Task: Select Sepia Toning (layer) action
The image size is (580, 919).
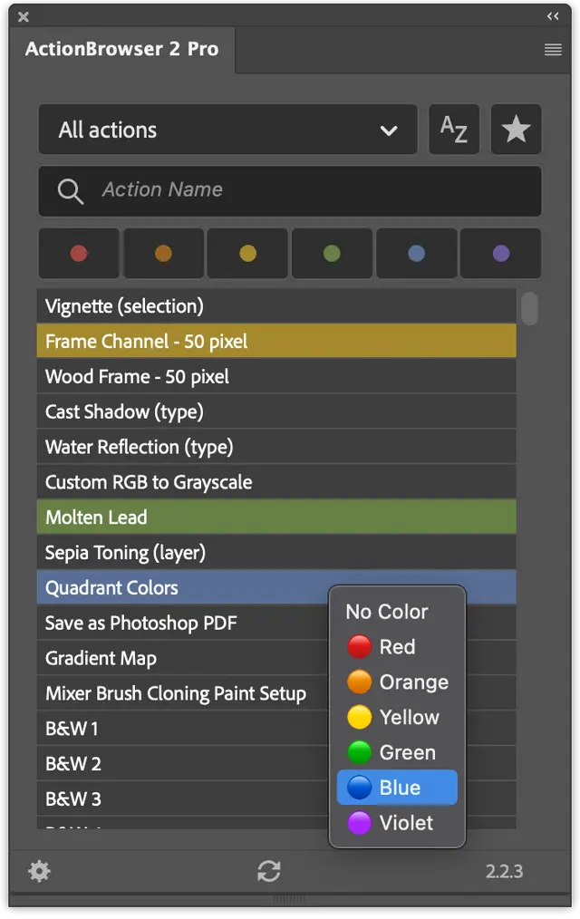Action: (276, 552)
